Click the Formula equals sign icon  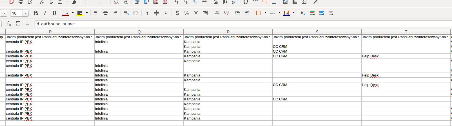(x=27, y=24)
